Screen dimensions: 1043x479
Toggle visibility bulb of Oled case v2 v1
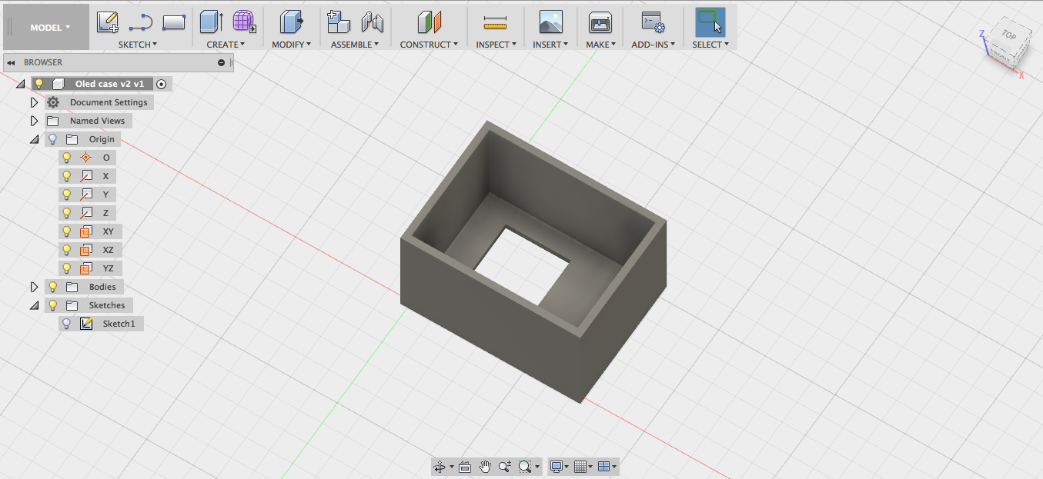pos(39,84)
